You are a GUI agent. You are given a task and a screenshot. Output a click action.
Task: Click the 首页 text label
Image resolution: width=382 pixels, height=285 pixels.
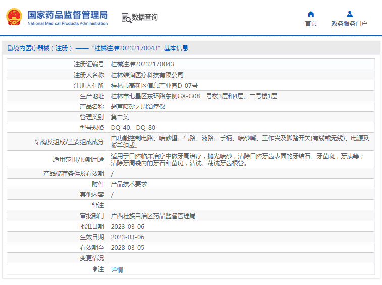pyautogui.click(x=311, y=23)
